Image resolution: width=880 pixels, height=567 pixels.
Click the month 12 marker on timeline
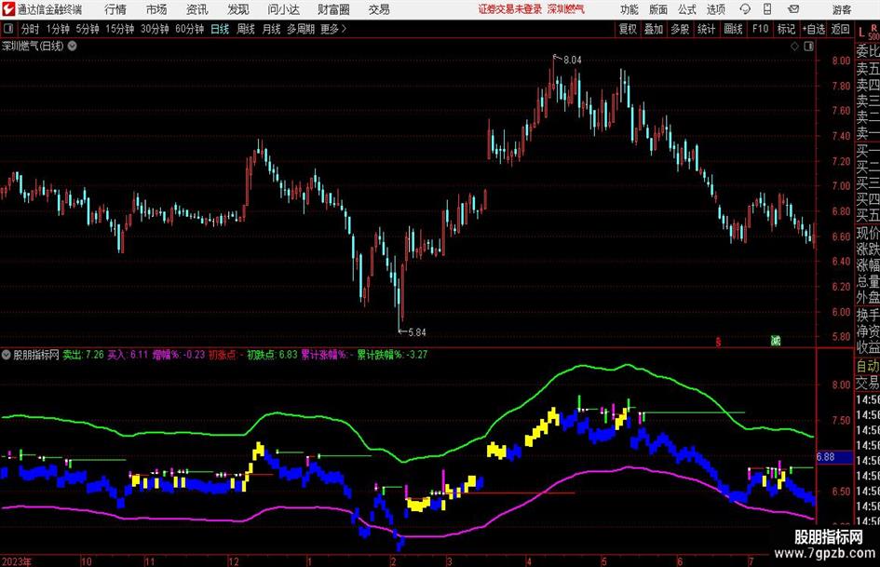(x=234, y=561)
